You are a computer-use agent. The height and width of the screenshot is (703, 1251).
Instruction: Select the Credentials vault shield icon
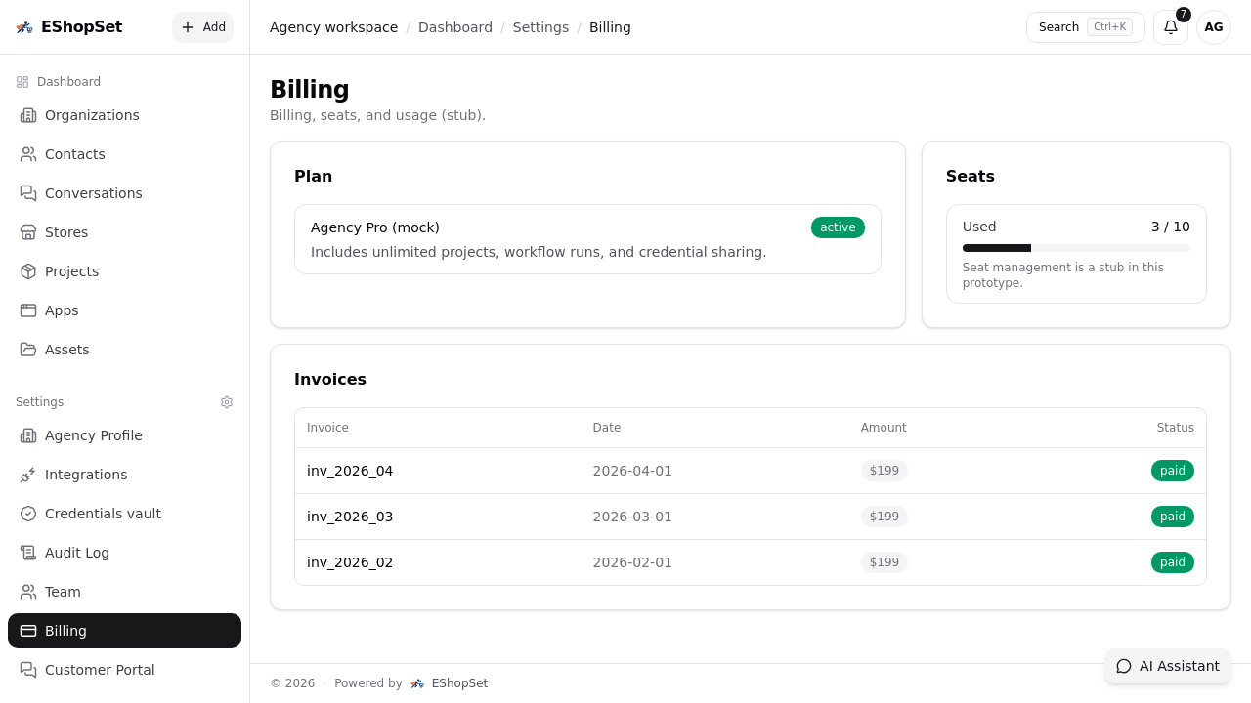(27, 514)
